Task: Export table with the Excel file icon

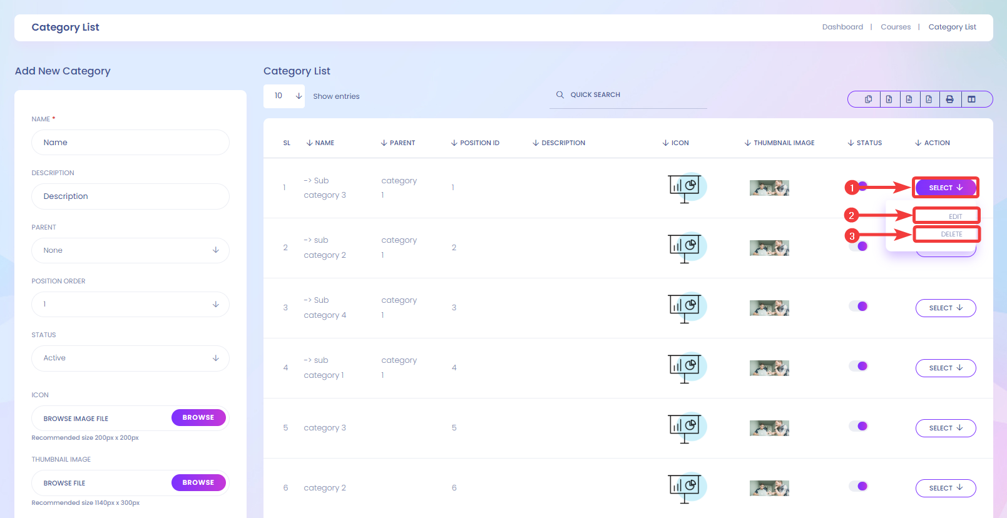Action: 889,99
